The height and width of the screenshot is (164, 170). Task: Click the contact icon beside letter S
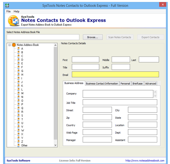[x=18, y=116]
